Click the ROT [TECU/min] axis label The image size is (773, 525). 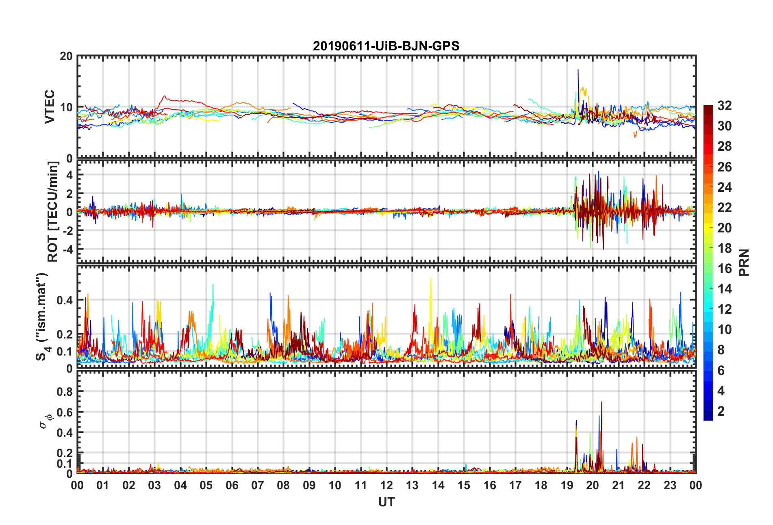click(52, 212)
